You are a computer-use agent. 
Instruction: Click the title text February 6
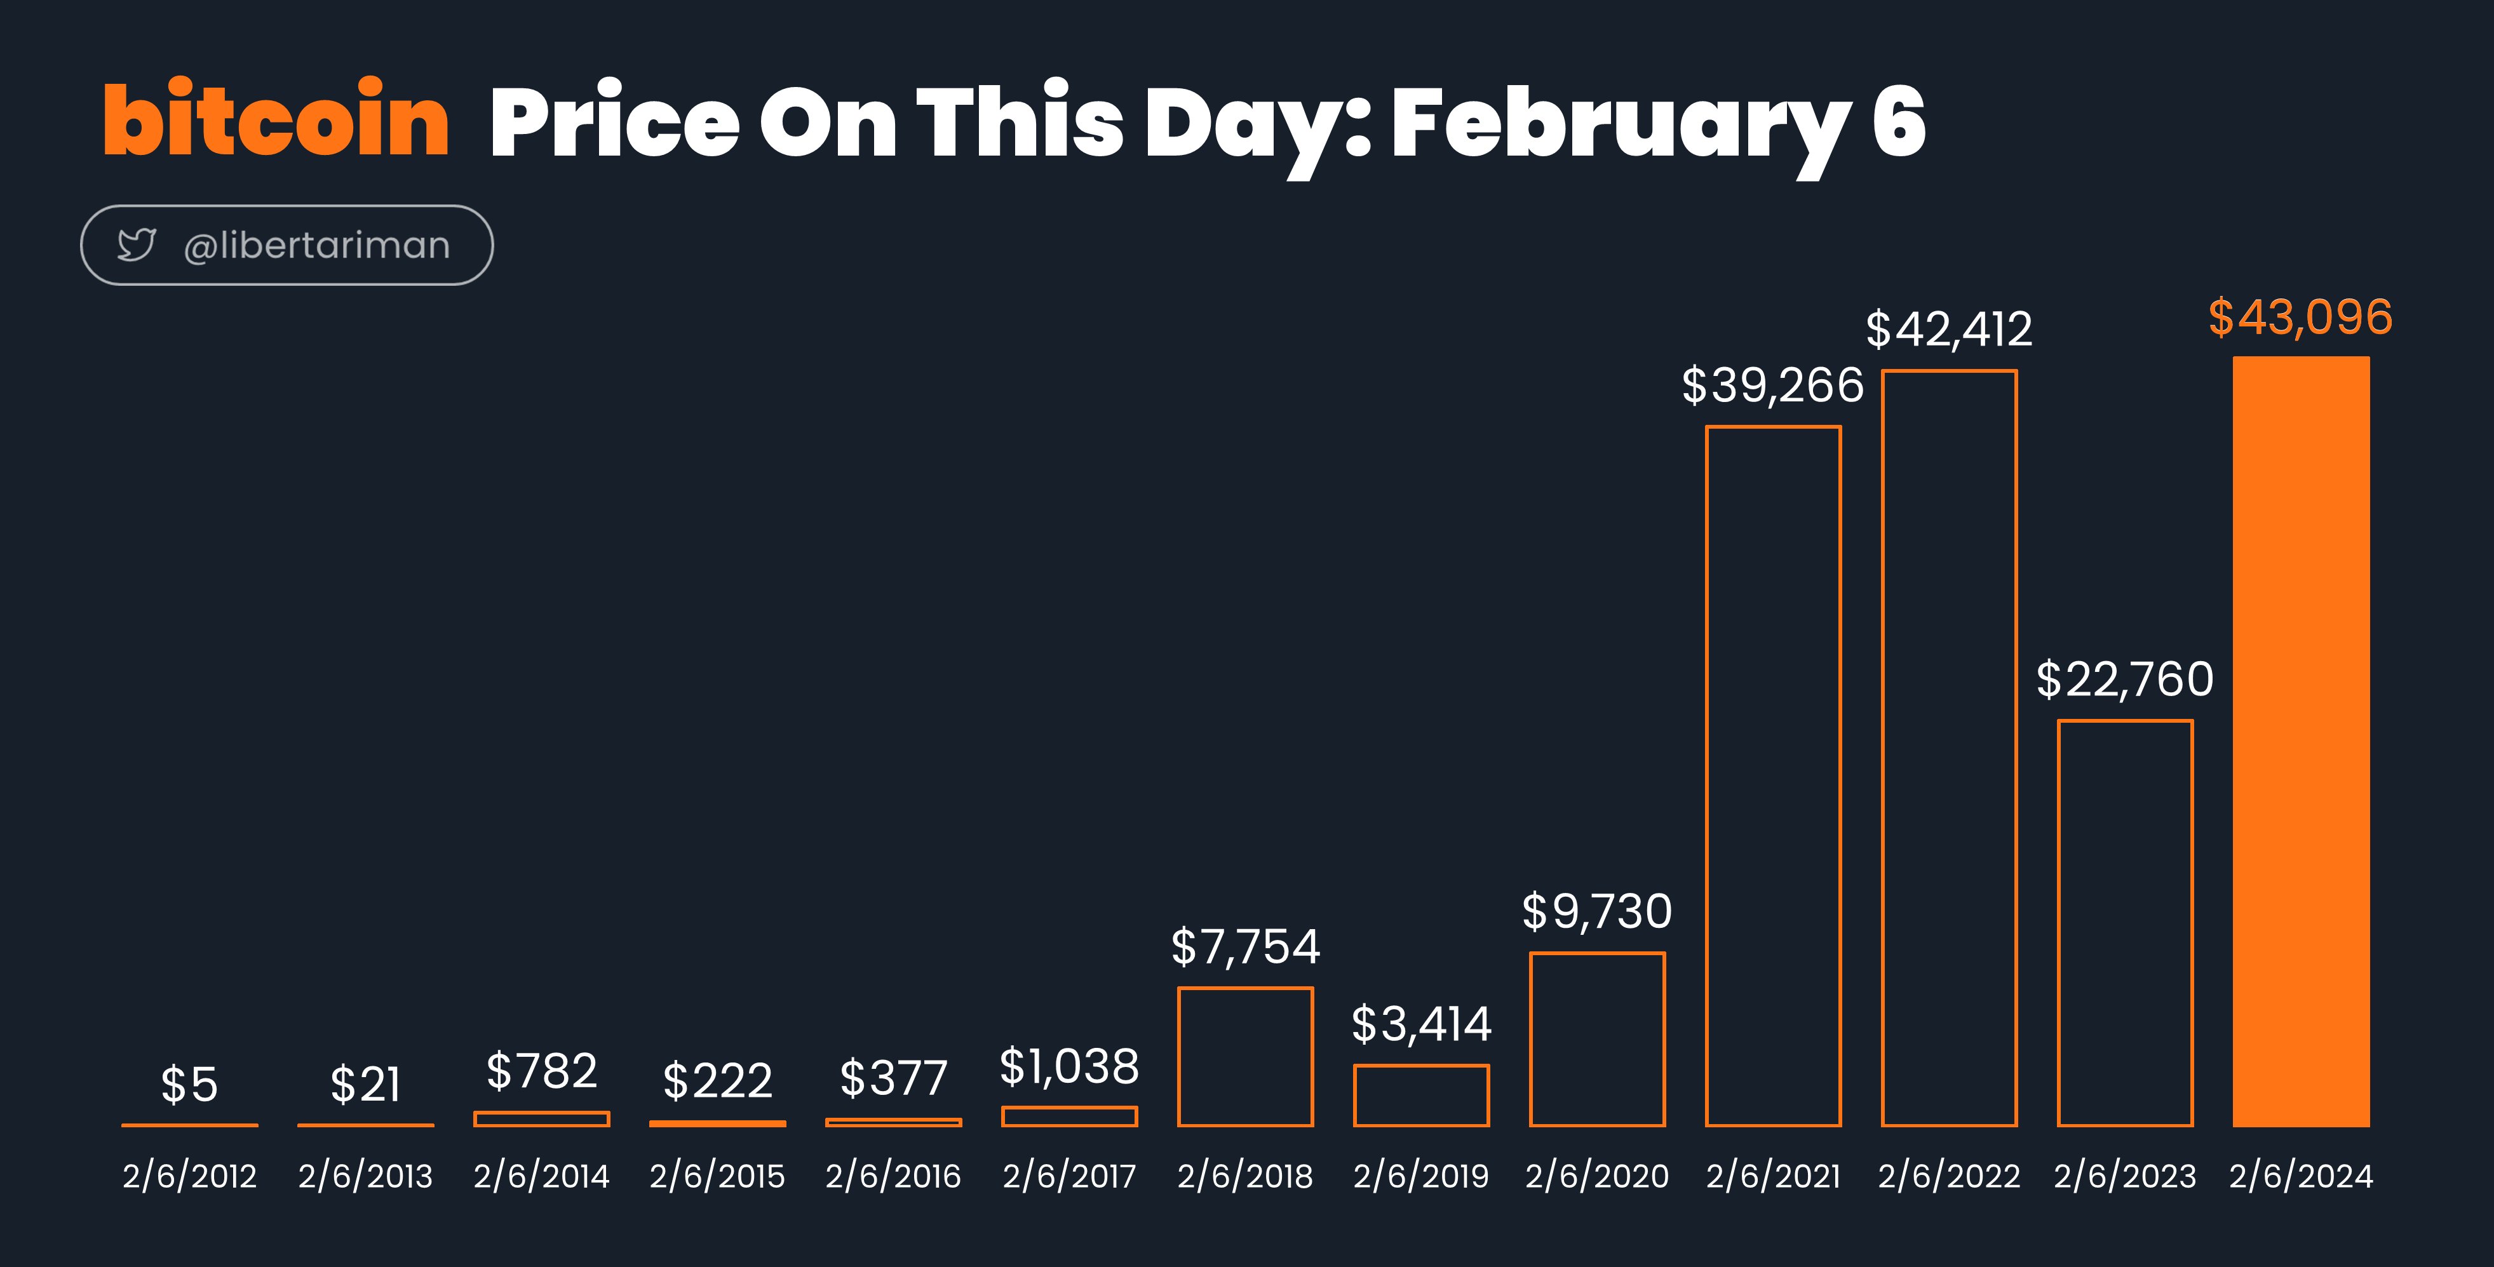click(x=1659, y=124)
